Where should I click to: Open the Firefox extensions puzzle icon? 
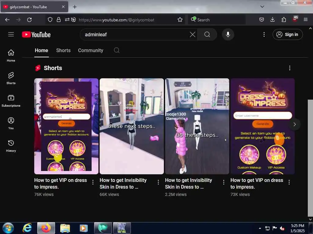pyautogui.click(x=284, y=20)
